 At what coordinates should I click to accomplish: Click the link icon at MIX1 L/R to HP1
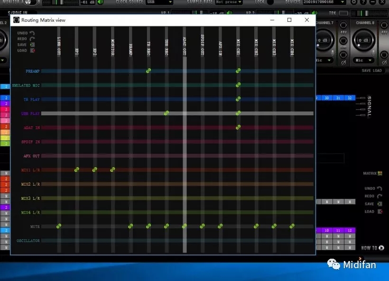[x=77, y=169]
